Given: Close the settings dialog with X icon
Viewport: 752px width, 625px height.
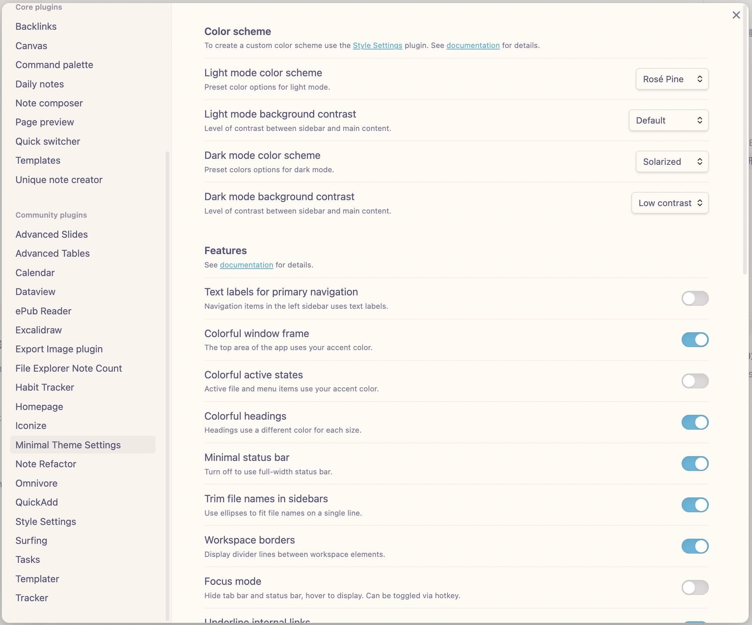Looking at the screenshot, I should [736, 15].
